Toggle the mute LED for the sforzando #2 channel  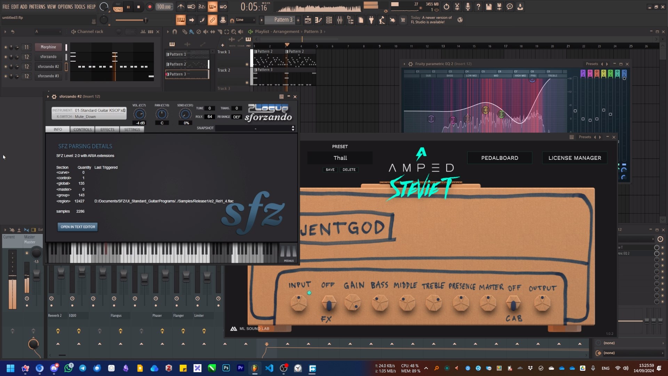(5, 66)
